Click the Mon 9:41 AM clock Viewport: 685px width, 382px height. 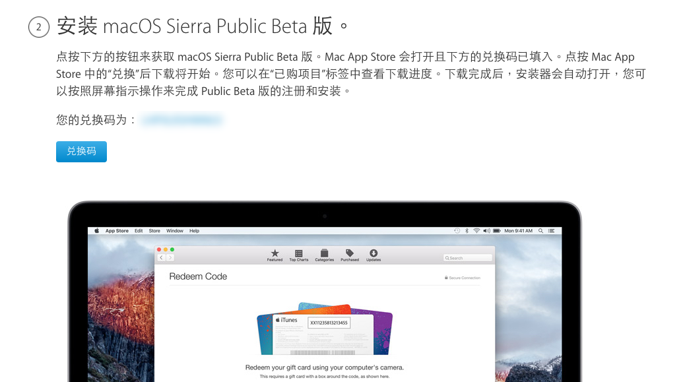(519, 230)
